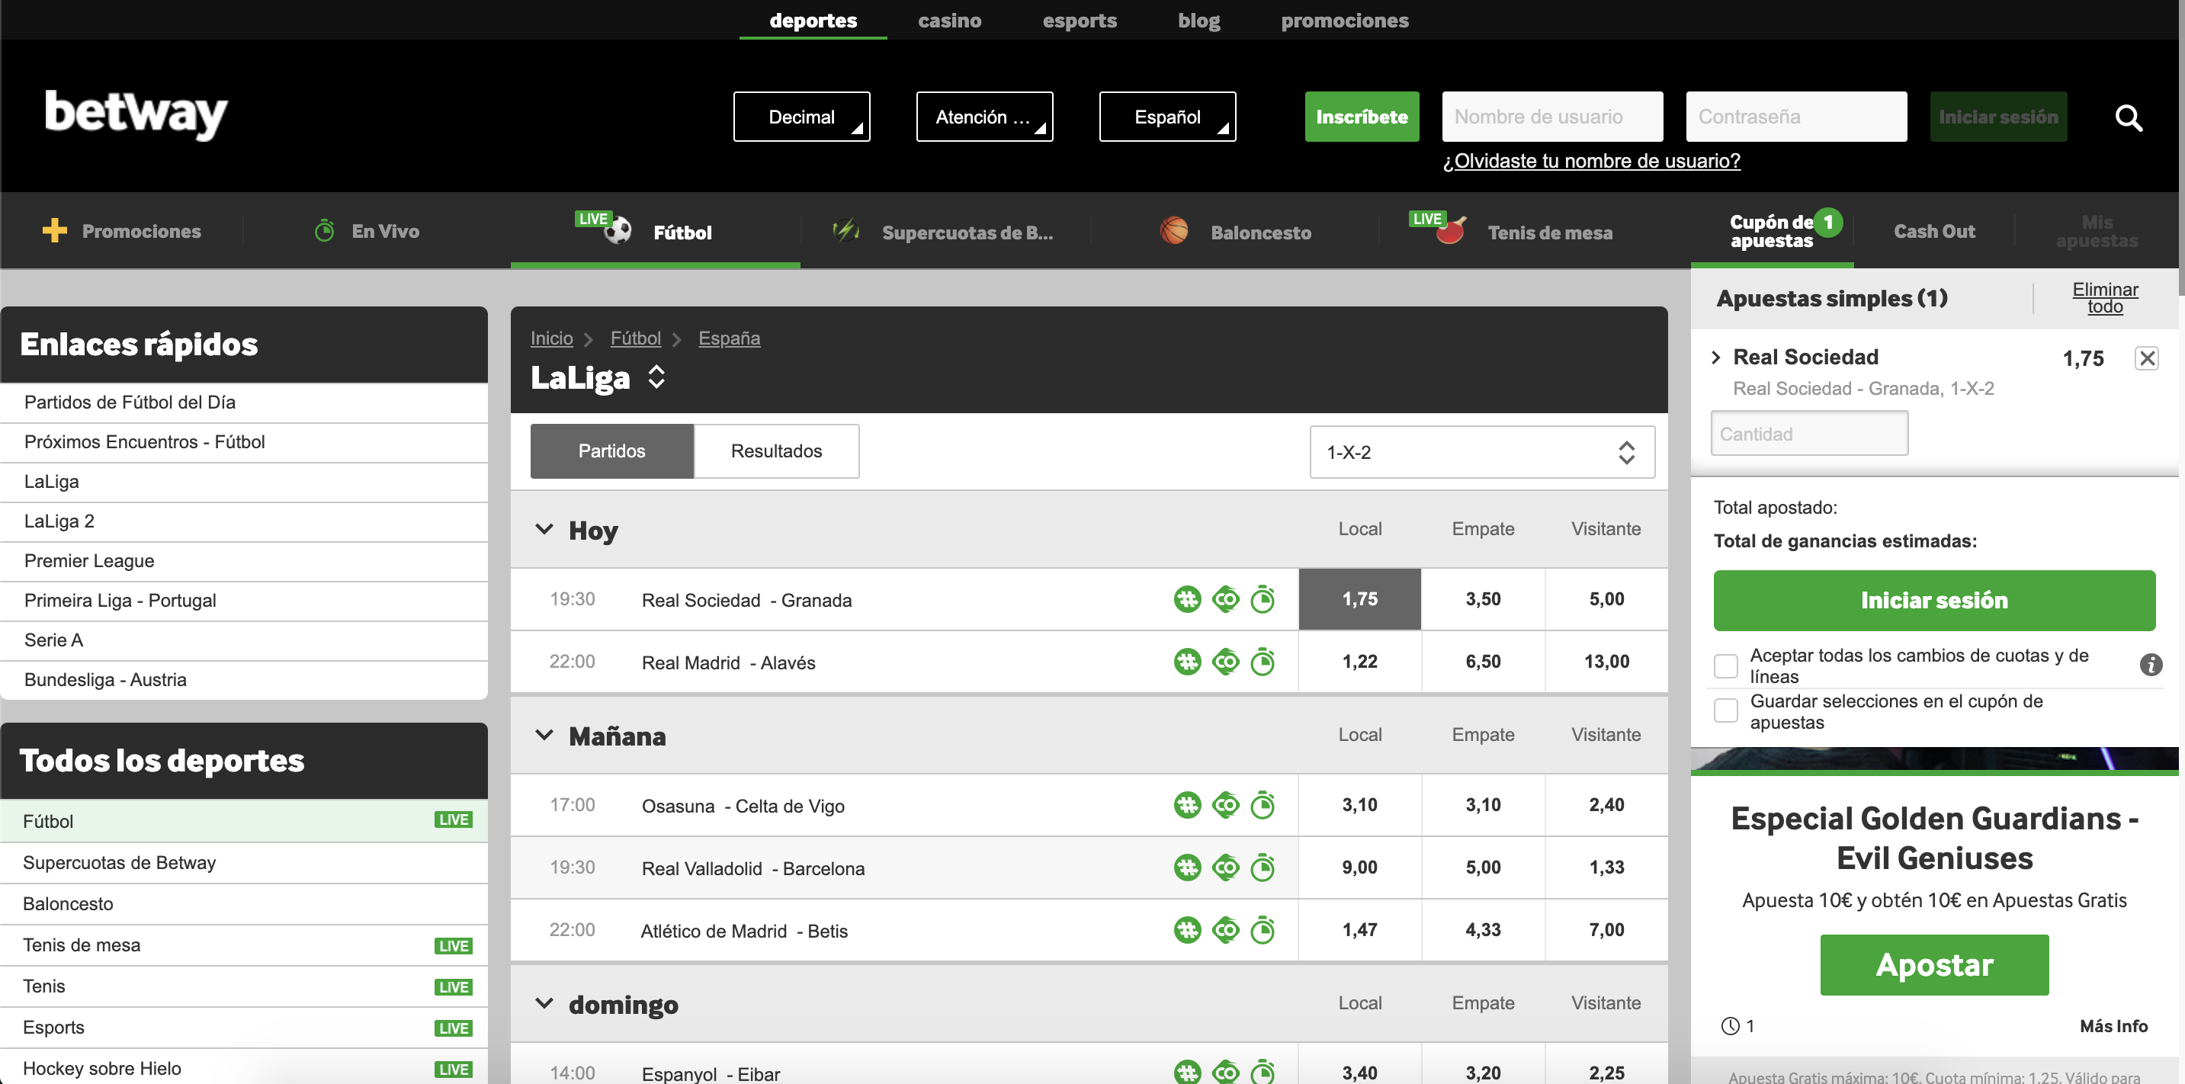Viewport: 2185px width, 1084px height.
Task: Select Empate odds 3,50 for Real Sociedad - Granada
Action: pyautogui.click(x=1483, y=599)
